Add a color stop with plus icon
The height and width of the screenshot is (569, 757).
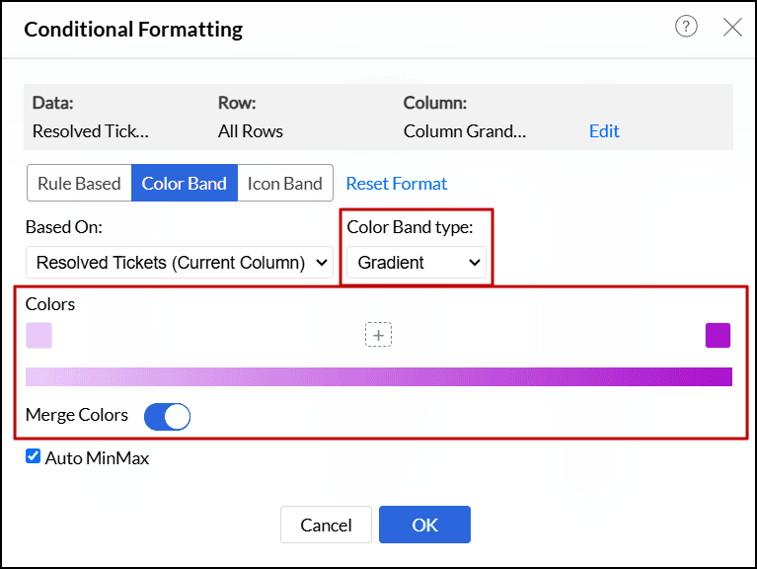(x=378, y=335)
